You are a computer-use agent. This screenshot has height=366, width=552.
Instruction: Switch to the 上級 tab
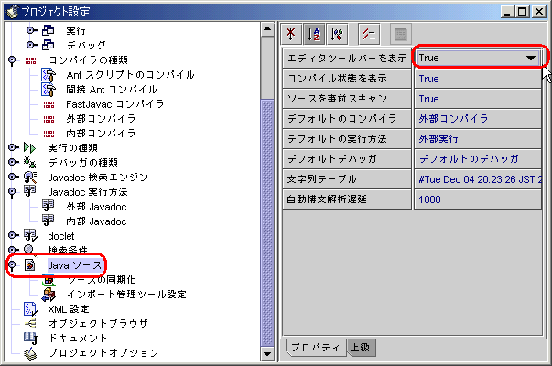point(357,348)
